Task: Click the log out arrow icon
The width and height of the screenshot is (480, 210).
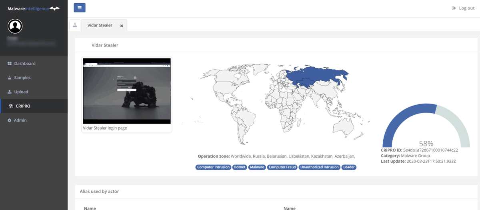Action: tap(454, 8)
